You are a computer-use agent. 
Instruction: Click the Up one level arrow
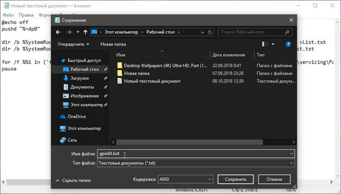point(85,32)
